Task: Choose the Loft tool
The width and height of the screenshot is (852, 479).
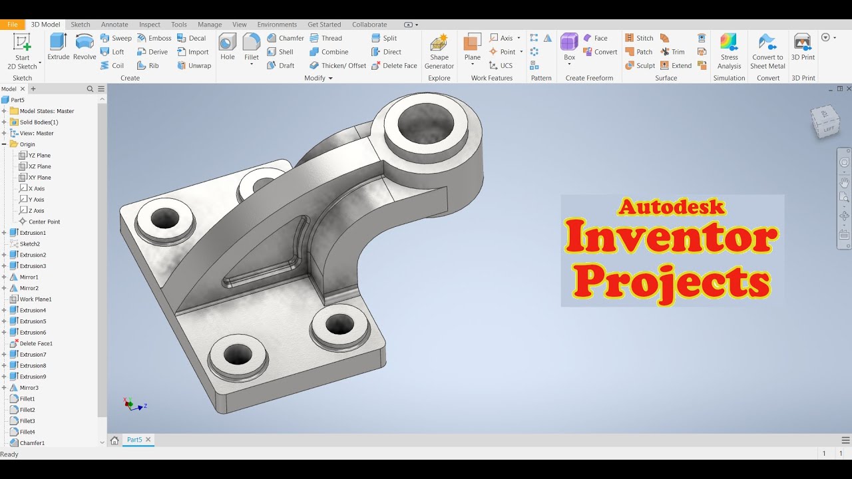Action: tap(112, 52)
